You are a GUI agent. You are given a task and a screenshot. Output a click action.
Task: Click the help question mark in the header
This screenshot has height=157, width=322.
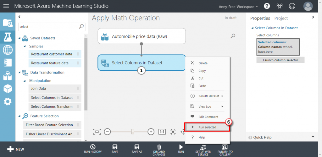coord(267,6)
